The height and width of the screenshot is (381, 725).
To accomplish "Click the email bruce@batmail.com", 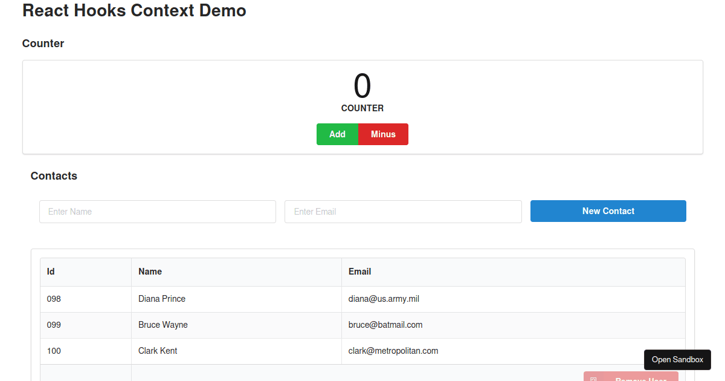I will tap(385, 325).
